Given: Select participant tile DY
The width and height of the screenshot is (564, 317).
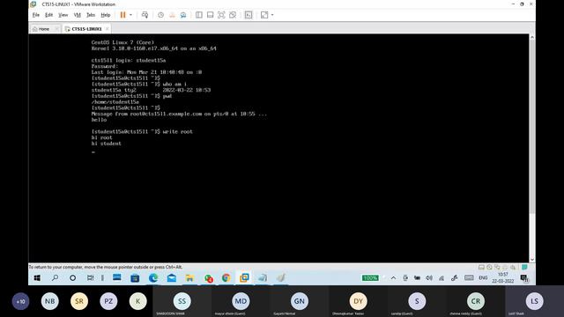Looking at the screenshot, I should (359, 301).
